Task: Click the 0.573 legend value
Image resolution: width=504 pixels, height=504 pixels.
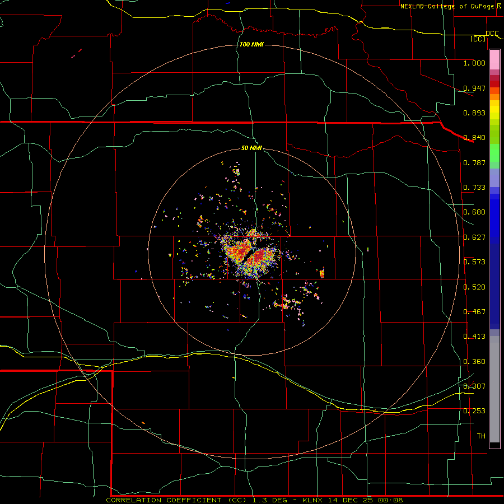Action: [x=474, y=262]
